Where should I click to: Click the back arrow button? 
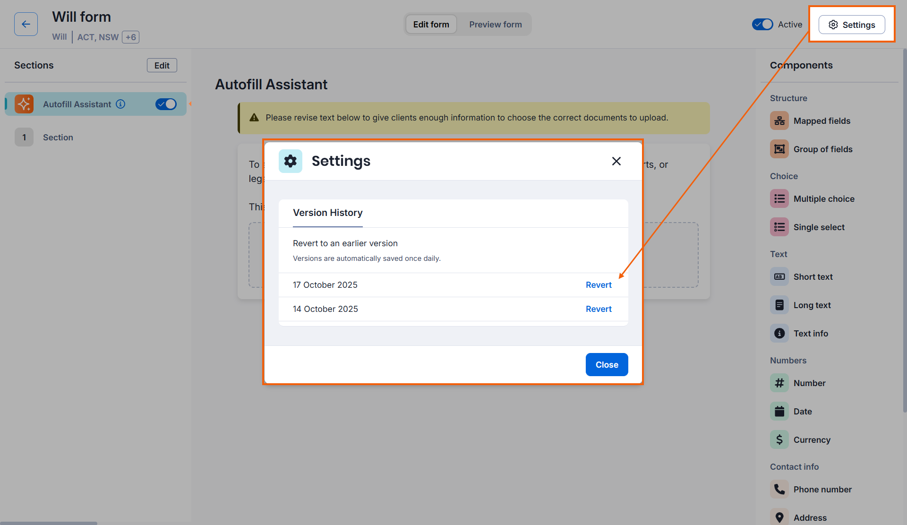pos(26,24)
